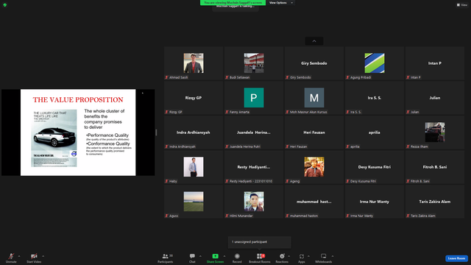Image resolution: width=471 pixels, height=265 pixels.
Task: Click the green Share Screen icon
Action: pos(215,256)
